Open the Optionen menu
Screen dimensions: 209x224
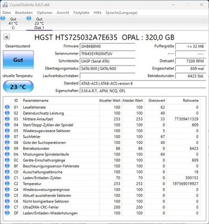[x=44, y=13]
